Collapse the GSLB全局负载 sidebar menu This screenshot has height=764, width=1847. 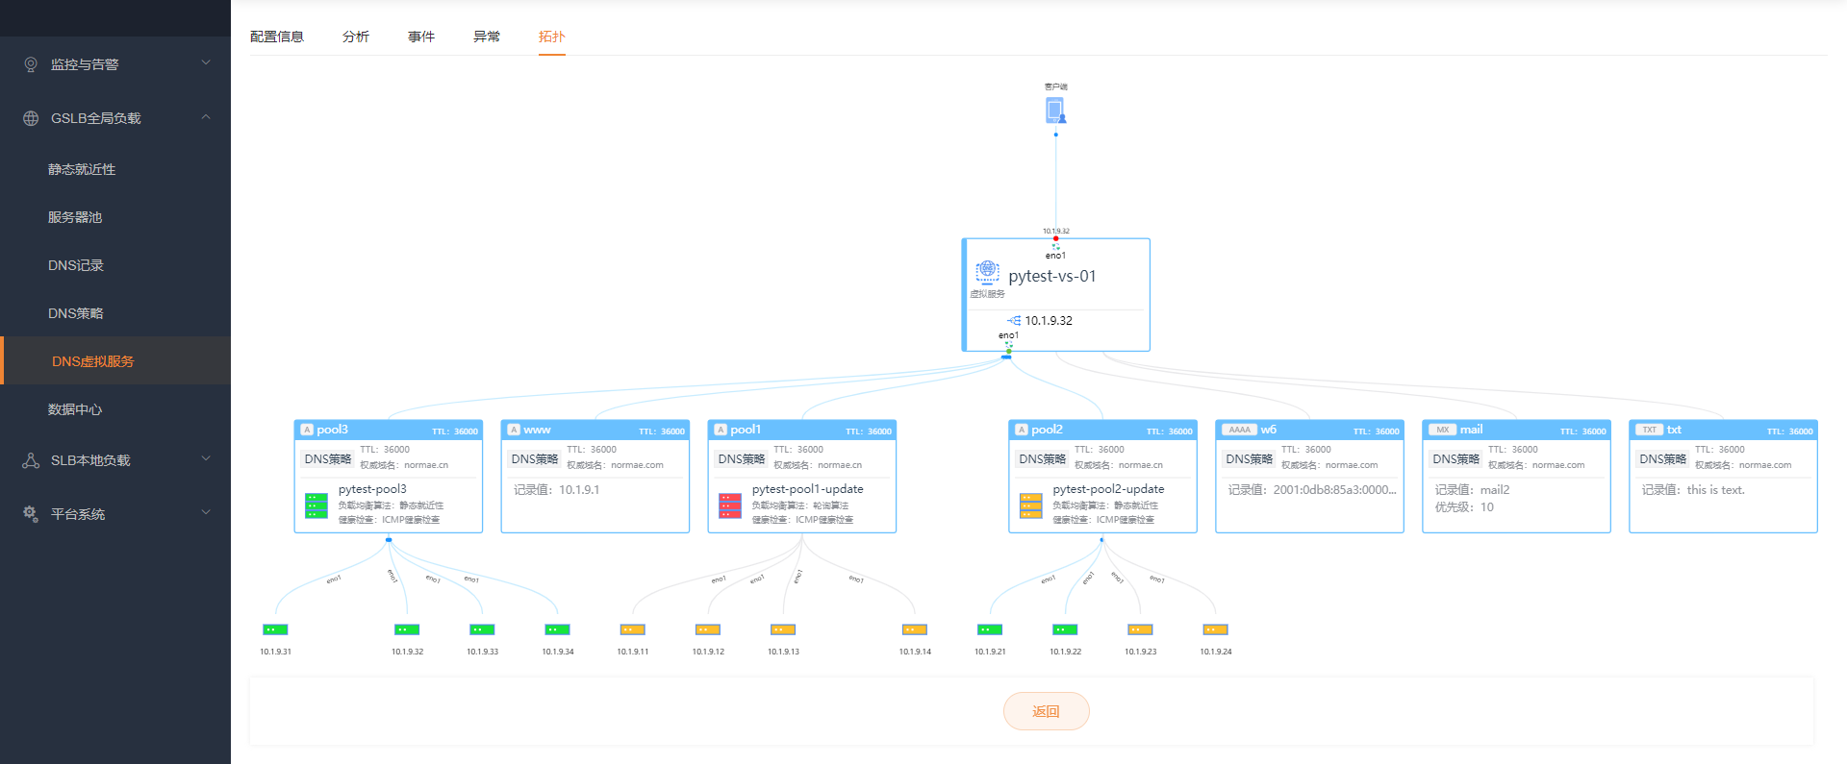pyautogui.click(x=115, y=118)
